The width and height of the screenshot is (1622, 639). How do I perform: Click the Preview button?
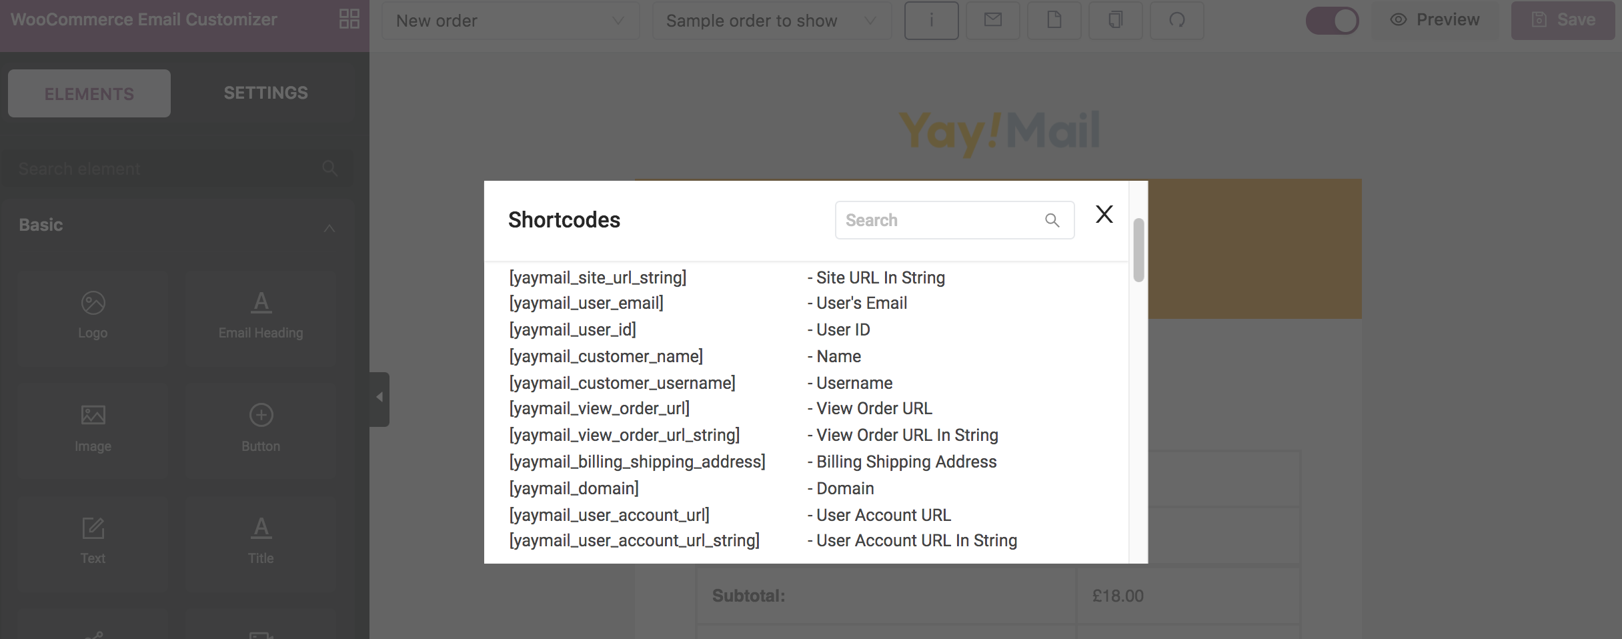pyautogui.click(x=1435, y=21)
